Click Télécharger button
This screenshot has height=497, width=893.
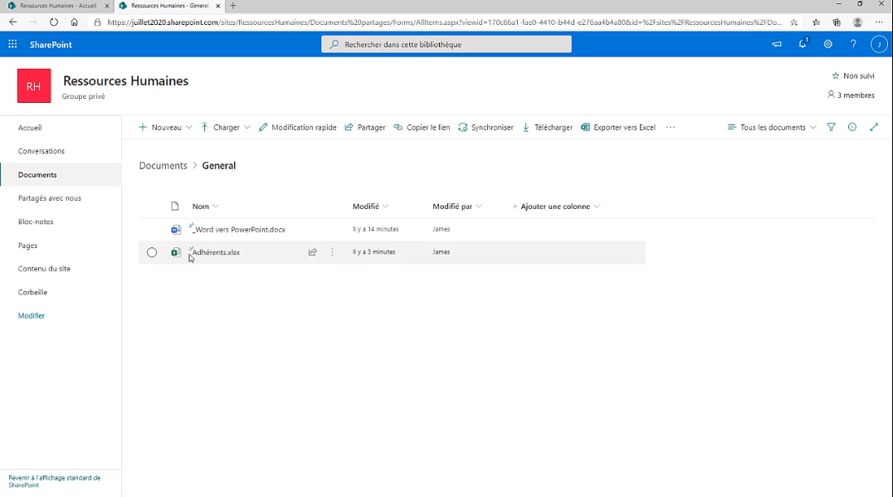pyautogui.click(x=547, y=128)
